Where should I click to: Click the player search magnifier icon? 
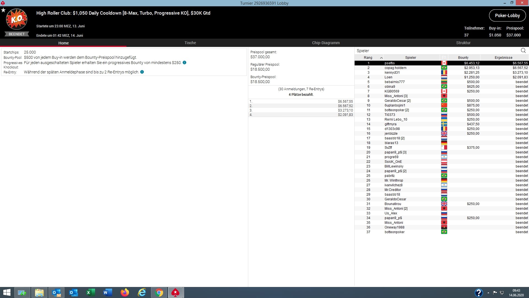(523, 50)
